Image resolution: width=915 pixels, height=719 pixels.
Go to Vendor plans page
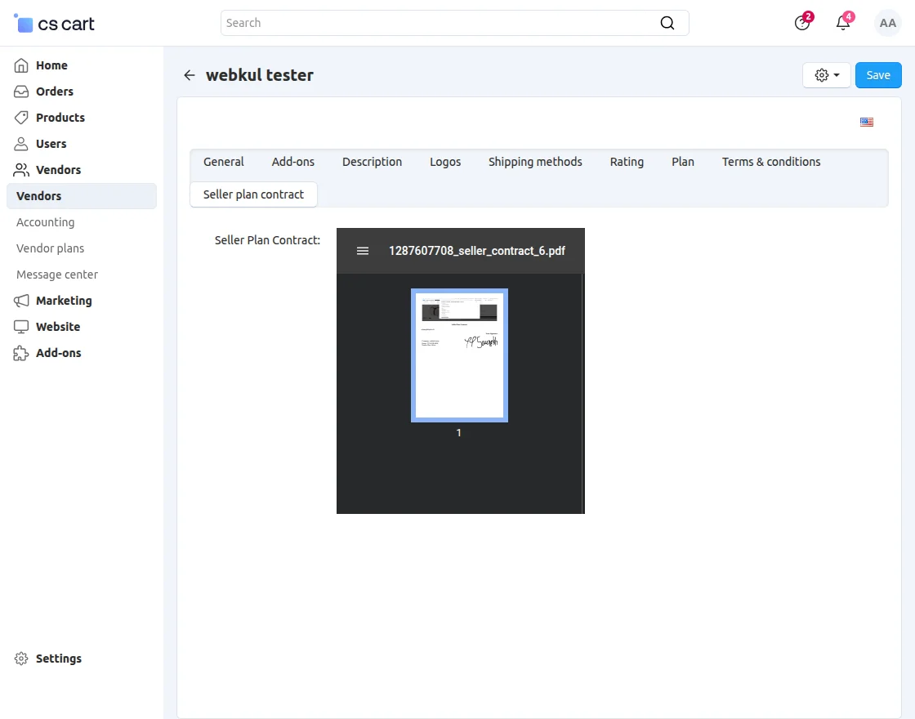point(51,248)
